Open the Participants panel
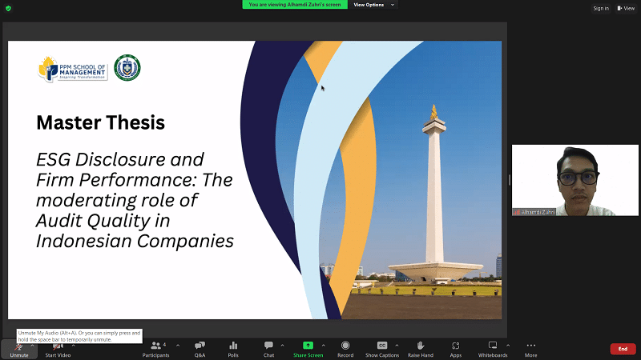Viewport: 641px width, 360px height. (156, 349)
